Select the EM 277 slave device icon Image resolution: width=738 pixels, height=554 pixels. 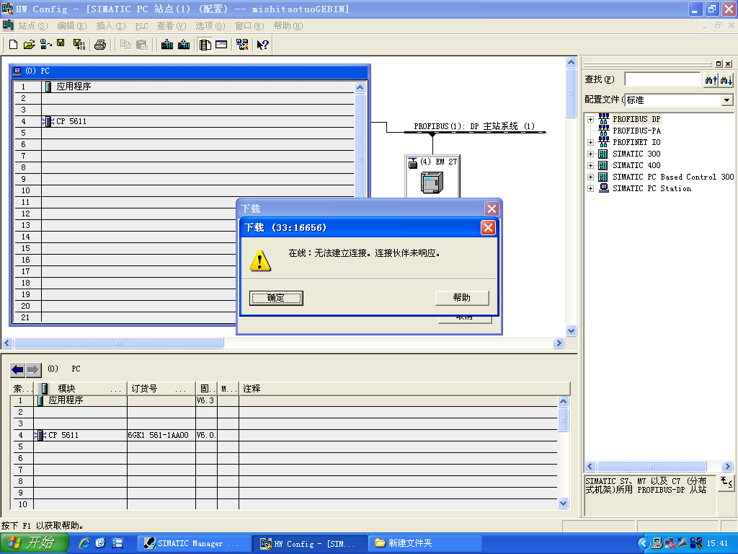point(432,183)
